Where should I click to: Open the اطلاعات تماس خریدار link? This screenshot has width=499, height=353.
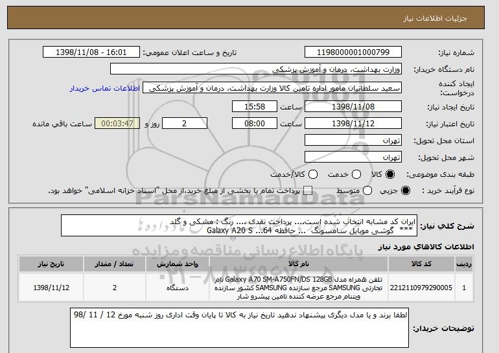105,88
